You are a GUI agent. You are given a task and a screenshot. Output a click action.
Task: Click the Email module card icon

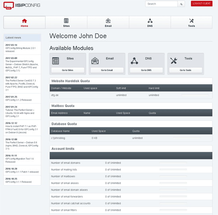click(x=95, y=61)
